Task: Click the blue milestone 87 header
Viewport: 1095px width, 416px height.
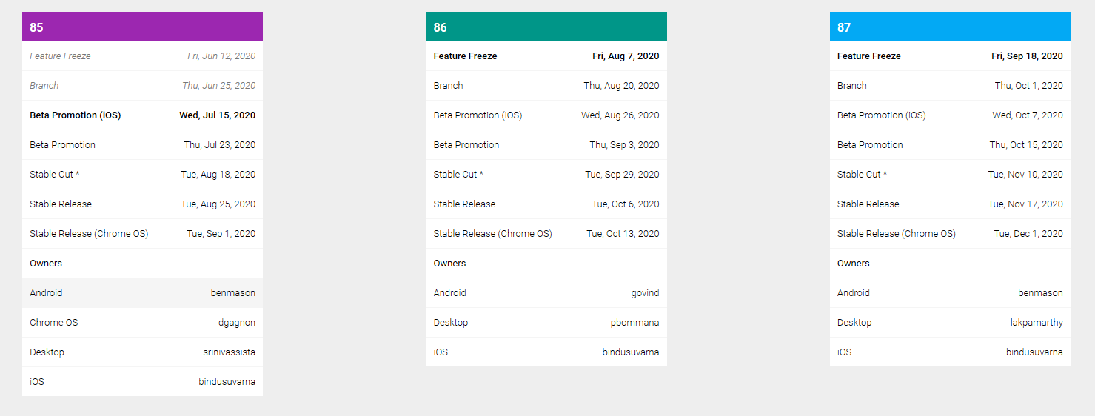Action: tap(950, 27)
